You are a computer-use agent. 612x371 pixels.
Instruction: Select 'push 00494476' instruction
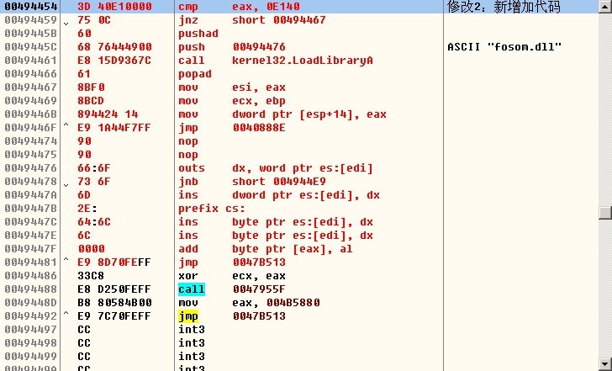pyautogui.click(x=232, y=47)
